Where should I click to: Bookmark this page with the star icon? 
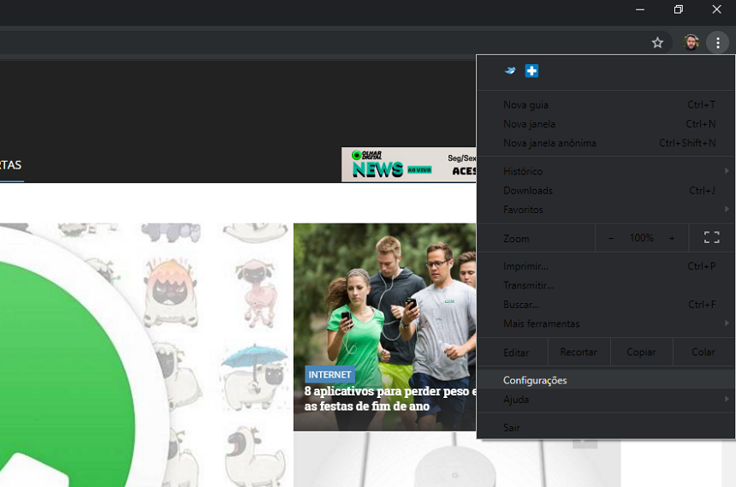657,43
